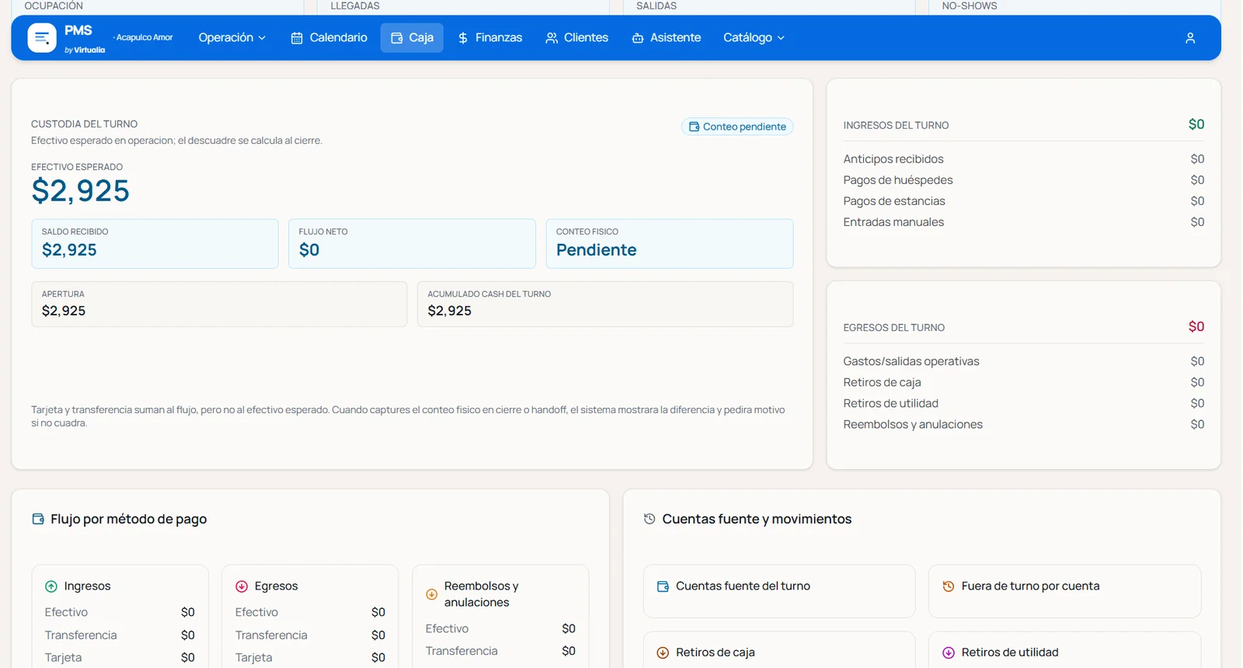Click the Conteo físico Pendiente card

(669, 244)
